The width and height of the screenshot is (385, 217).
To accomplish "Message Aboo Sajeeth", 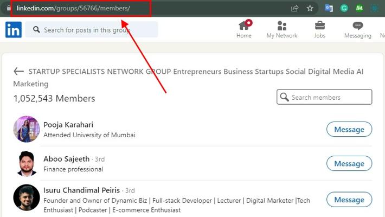I will 349,163.
